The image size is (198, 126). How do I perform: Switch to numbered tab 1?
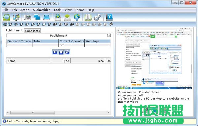pos(5,24)
